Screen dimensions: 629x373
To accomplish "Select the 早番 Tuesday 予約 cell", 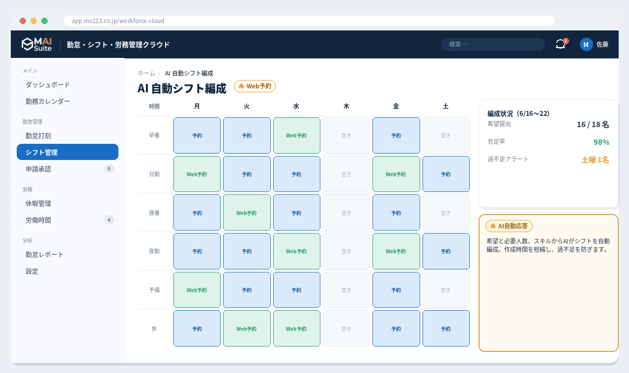I will tap(247, 135).
